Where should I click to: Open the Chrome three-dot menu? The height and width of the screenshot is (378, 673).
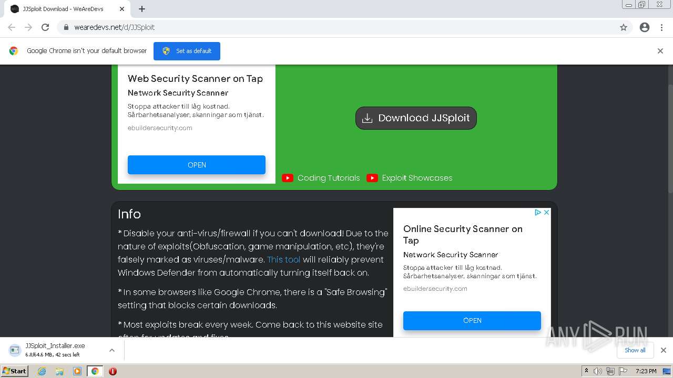(661, 27)
